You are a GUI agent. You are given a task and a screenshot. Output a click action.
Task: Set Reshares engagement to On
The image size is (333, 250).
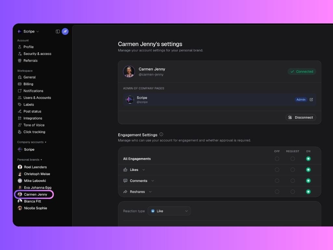pos(308,192)
